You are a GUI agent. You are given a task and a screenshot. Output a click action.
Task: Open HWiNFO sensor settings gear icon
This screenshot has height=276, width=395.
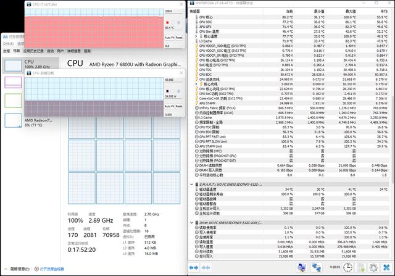(373, 267)
